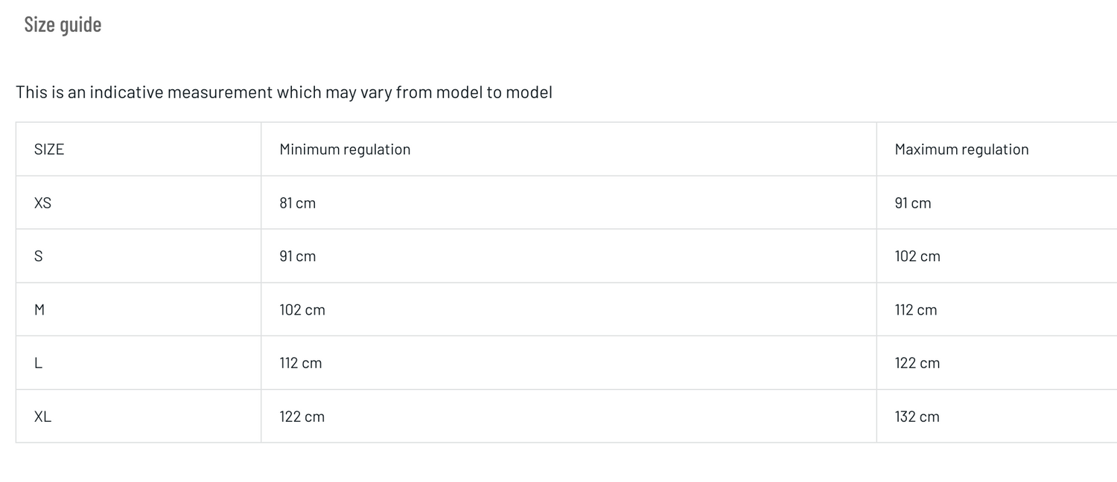Click the 102 cm minimum value for M
The width and height of the screenshot is (1117, 482).
pyautogui.click(x=302, y=309)
